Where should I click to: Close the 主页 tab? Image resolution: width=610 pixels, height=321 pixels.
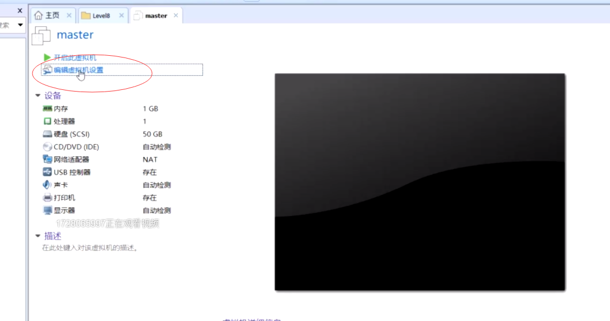click(69, 16)
